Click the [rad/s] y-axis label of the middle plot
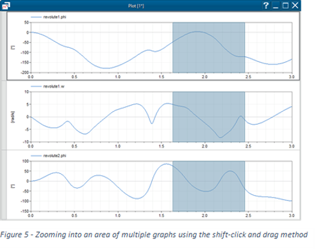 [x=13, y=117]
